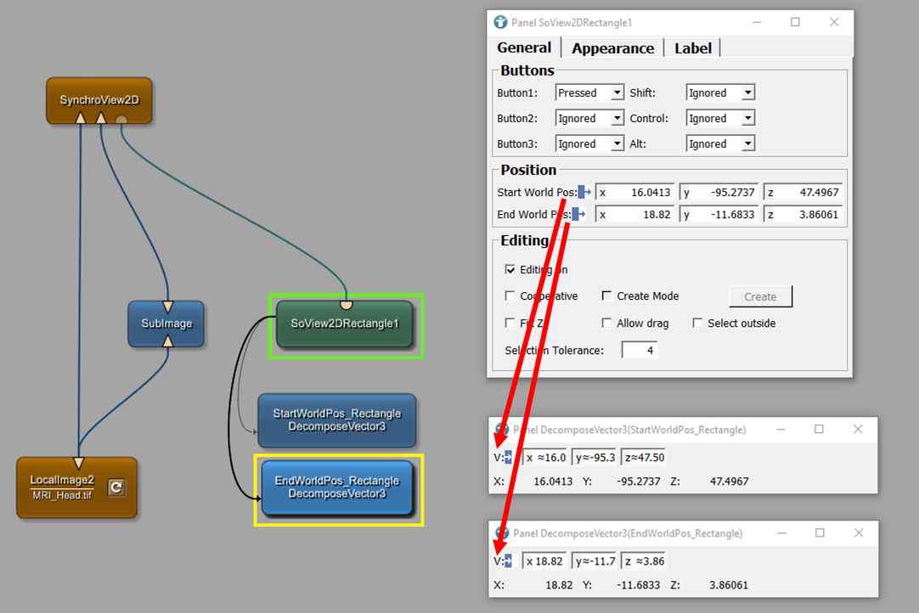This screenshot has height=613, width=919.
Task: Toggle the Editing on checkbox
Action: pos(510,270)
